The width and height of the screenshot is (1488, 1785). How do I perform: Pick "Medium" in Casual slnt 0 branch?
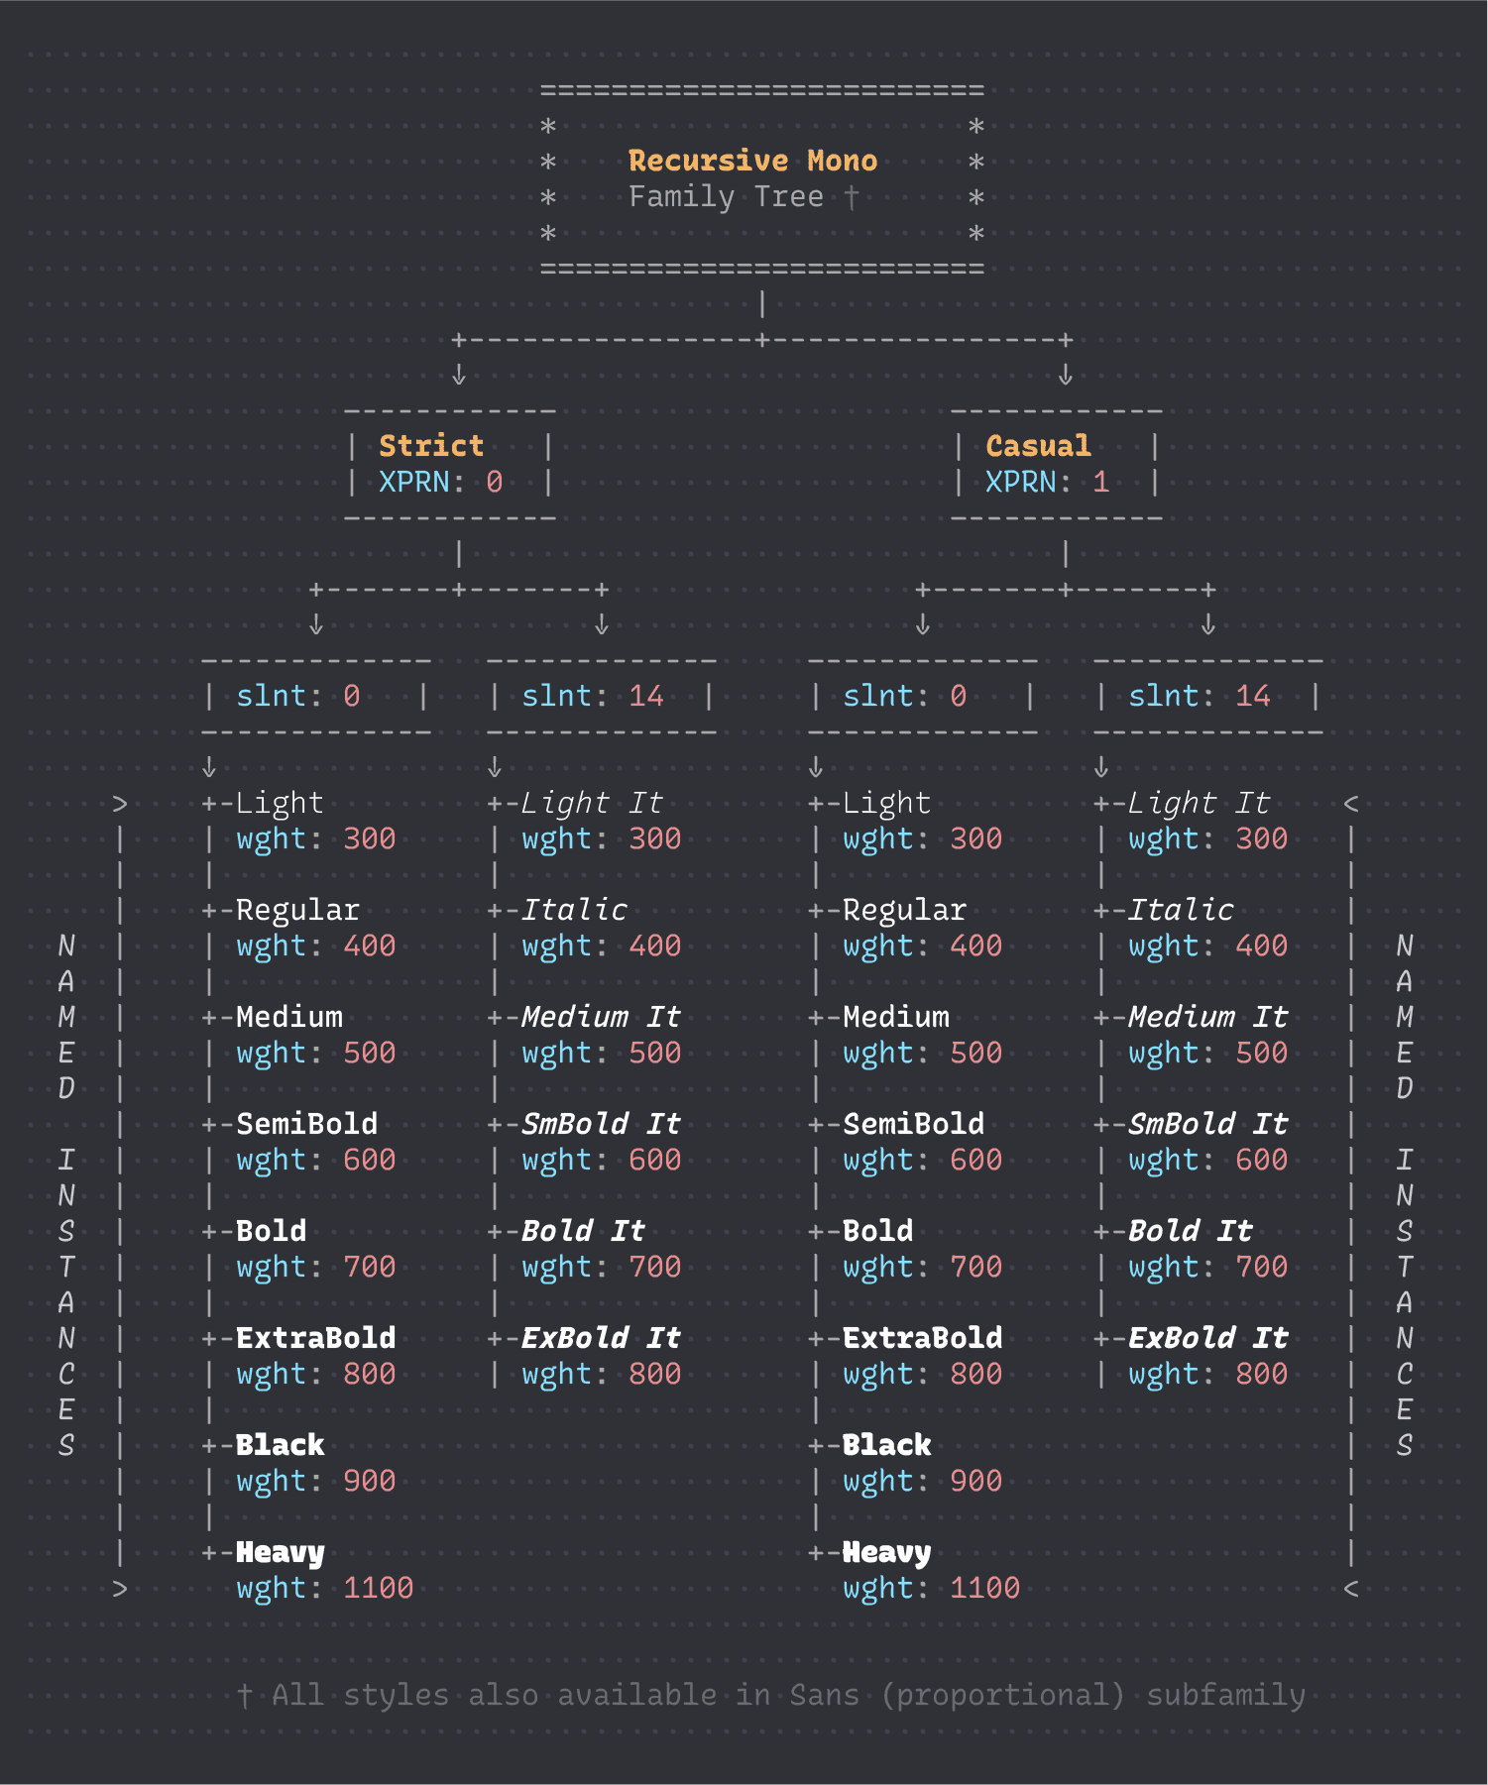coord(895,1017)
